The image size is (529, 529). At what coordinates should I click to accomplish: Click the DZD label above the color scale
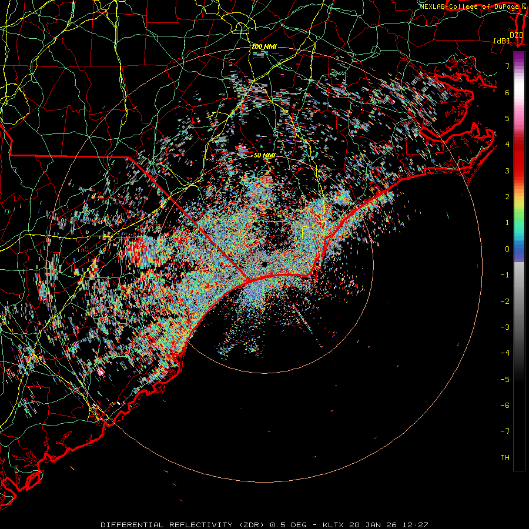[517, 35]
